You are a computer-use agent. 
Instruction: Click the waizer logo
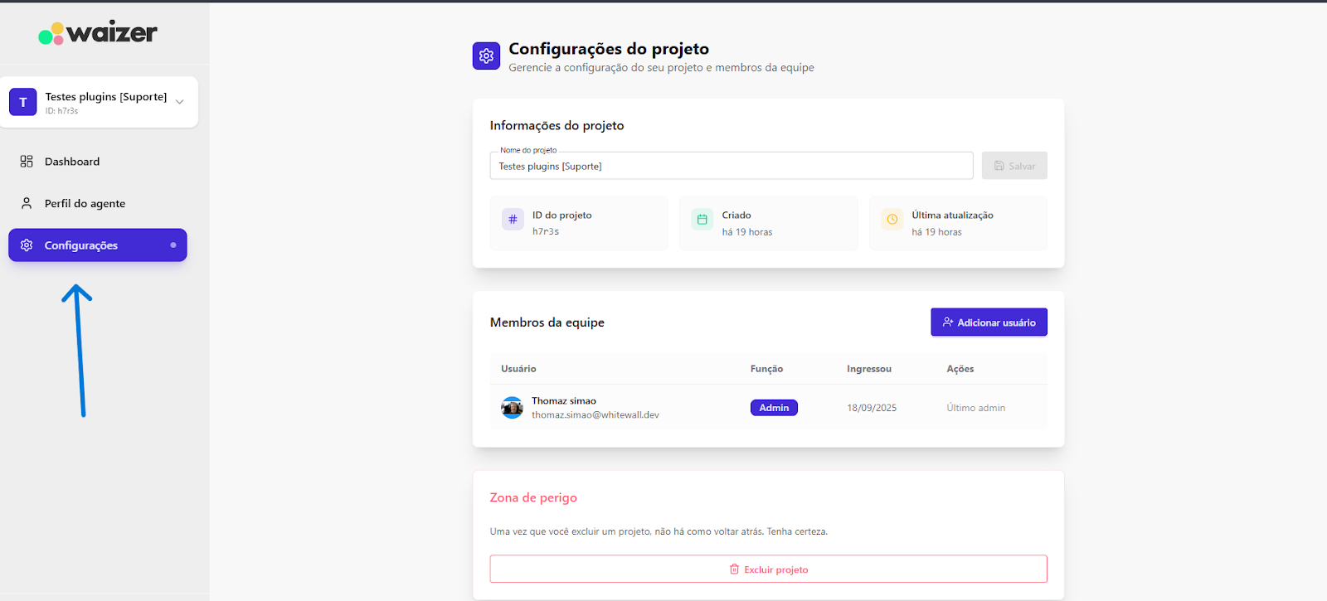pyautogui.click(x=98, y=33)
